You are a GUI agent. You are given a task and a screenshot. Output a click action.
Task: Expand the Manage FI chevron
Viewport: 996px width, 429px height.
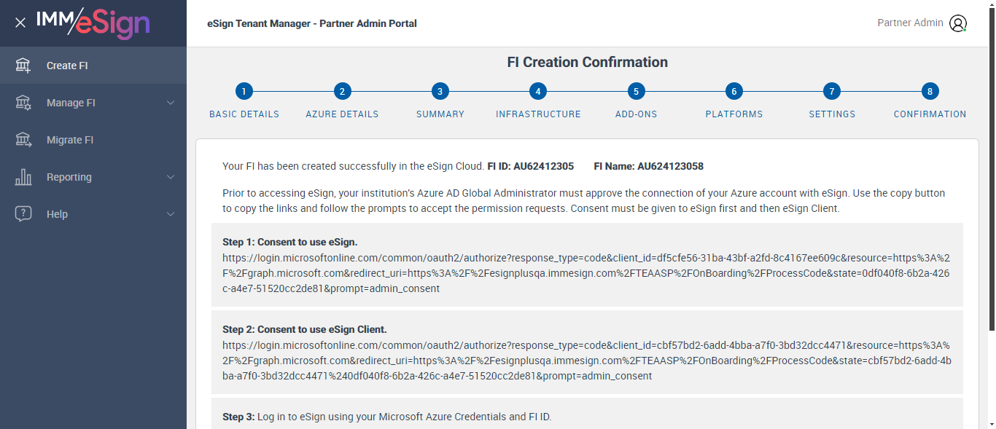(x=171, y=103)
